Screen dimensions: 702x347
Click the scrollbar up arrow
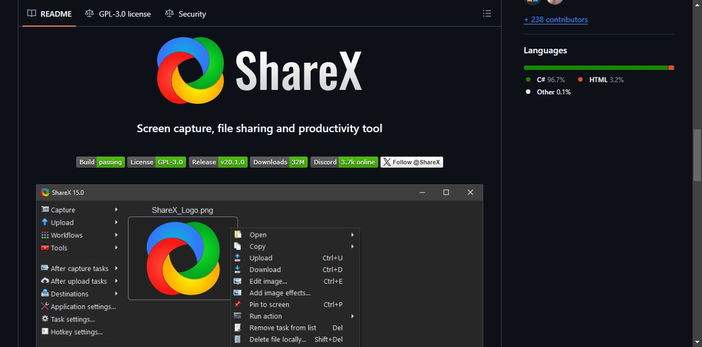697,4
